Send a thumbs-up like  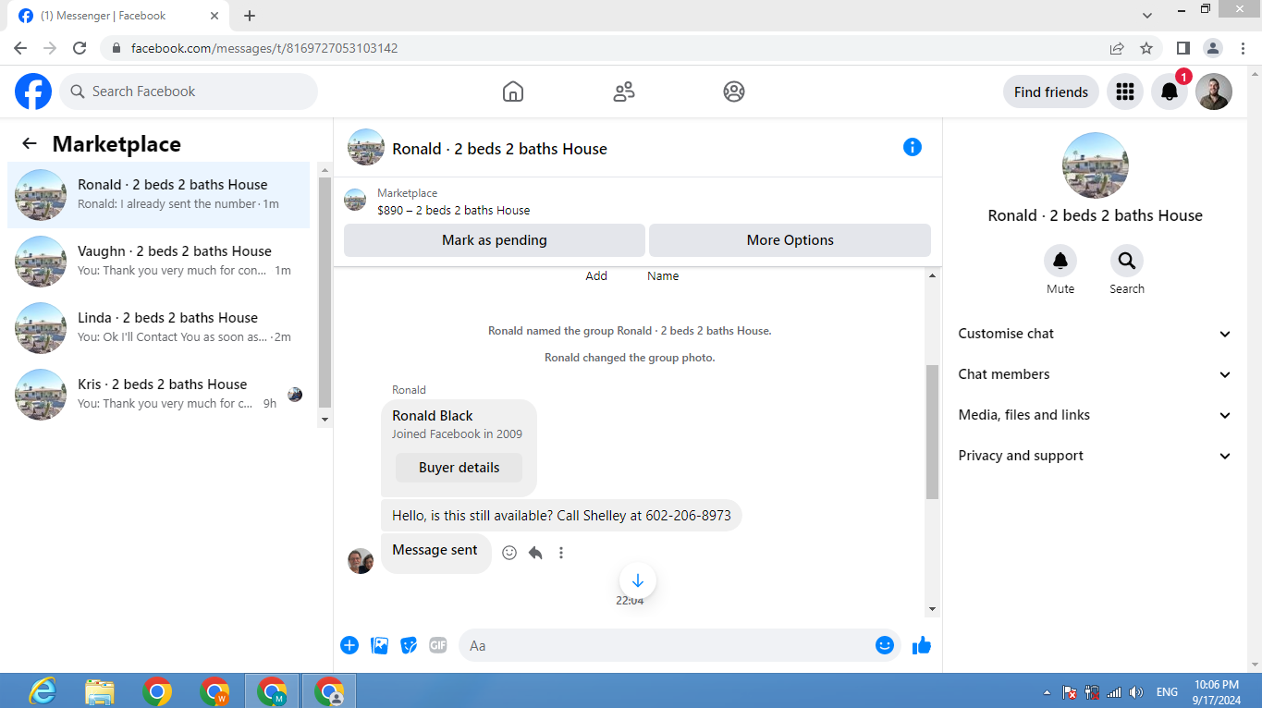922,645
